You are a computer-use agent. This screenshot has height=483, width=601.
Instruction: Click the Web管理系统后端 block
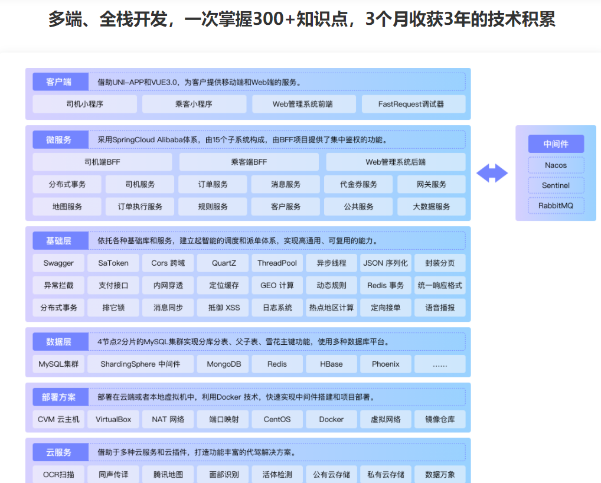pyautogui.click(x=395, y=162)
